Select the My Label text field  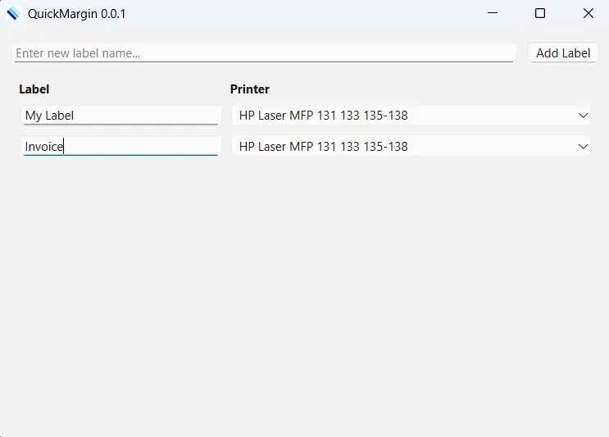tap(120, 116)
